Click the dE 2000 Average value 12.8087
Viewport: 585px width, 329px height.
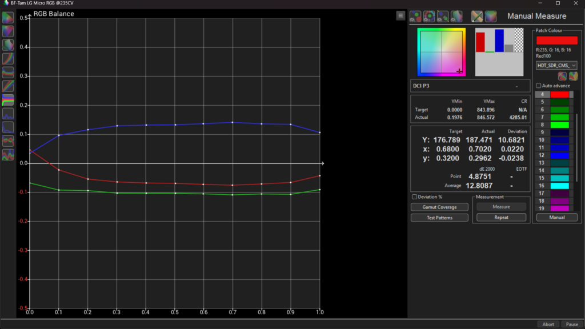click(x=479, y=186)
